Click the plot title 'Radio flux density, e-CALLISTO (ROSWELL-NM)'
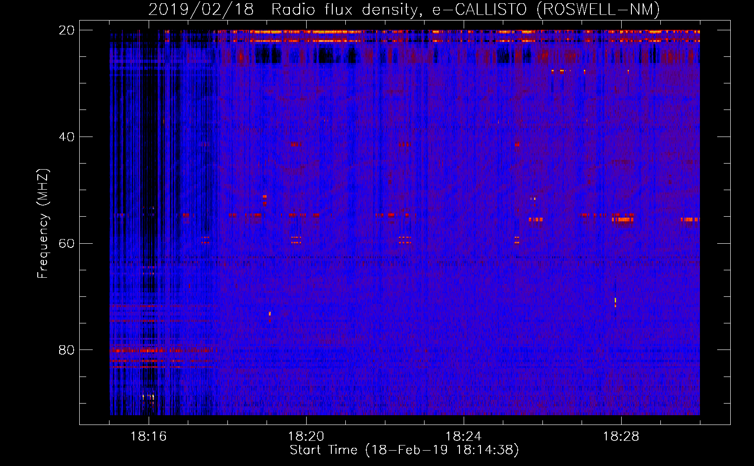Screen dimensions: 754x466 pos(466,9)
